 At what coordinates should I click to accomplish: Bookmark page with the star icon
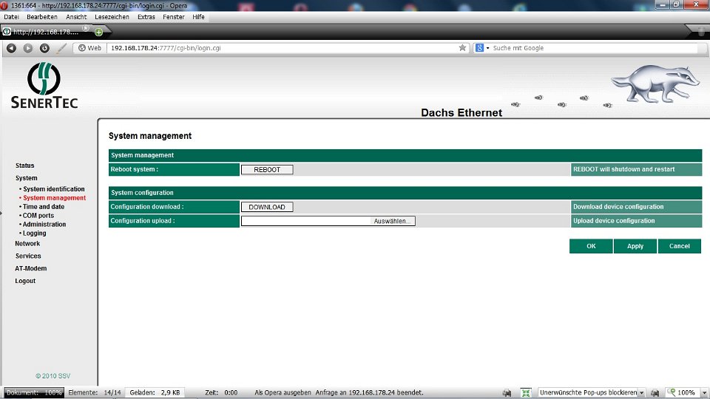463,48
